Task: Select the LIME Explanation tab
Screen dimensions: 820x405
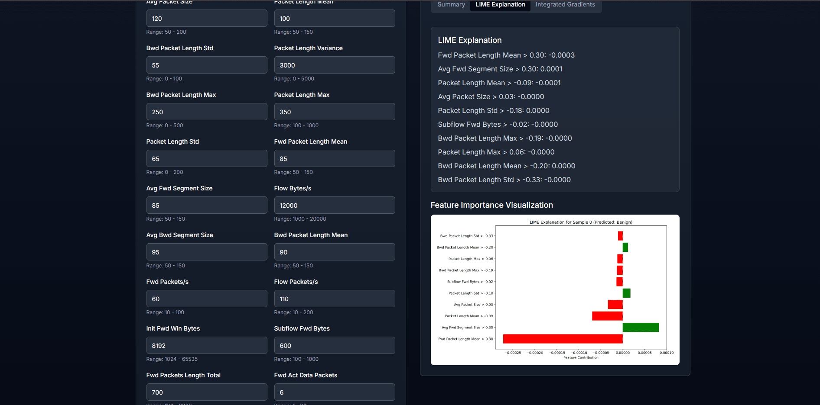Action: (x=500, y=5)
